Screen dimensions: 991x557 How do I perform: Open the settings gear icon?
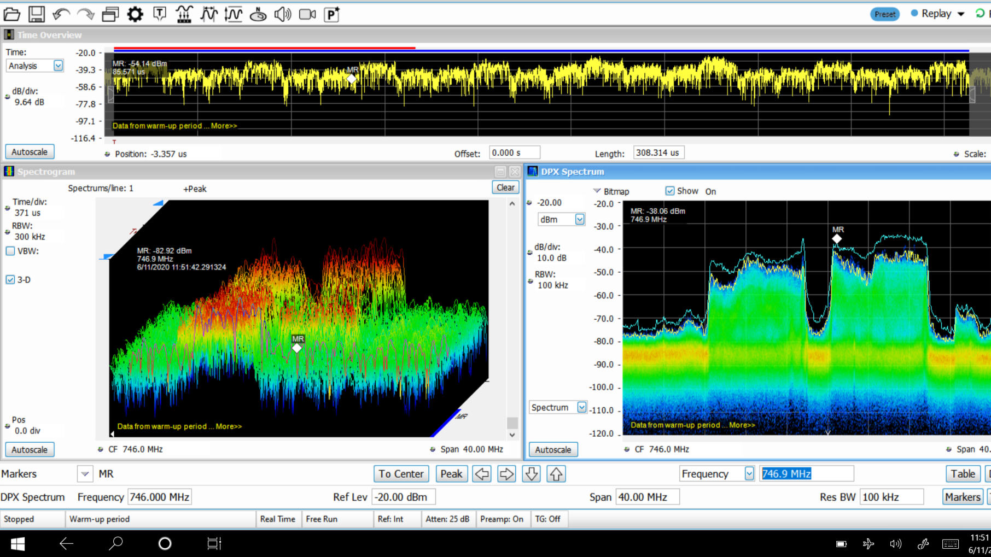(135, 14)
